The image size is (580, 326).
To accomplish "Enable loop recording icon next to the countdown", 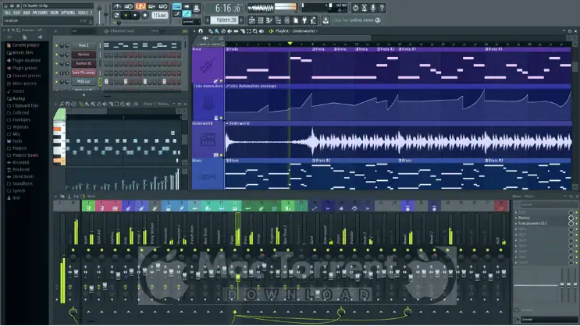I will pos(163,6).
